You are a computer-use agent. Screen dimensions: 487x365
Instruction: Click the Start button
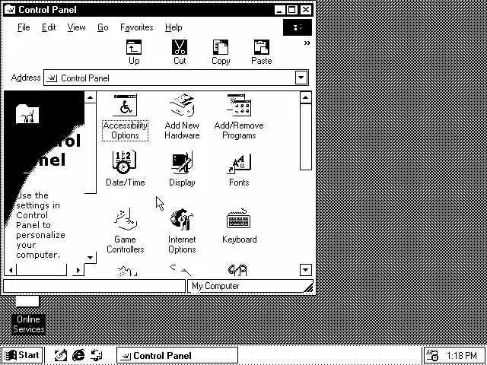click(x=22, y=355)
